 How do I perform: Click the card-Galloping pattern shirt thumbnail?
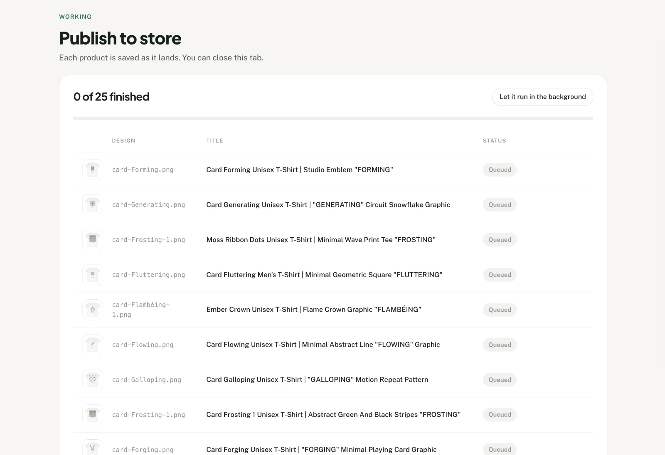[x=93, y=379]
